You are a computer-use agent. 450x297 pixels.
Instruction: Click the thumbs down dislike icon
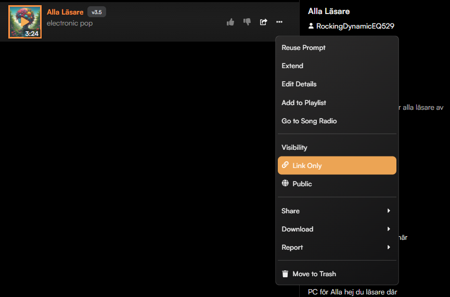(x=247, y=22)
